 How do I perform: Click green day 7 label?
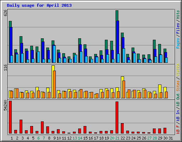[44, 138]
